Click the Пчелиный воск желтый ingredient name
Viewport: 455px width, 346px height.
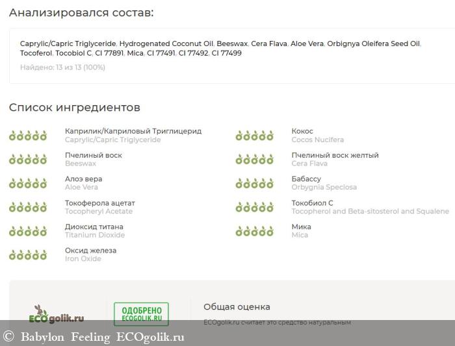pos(335,155)
